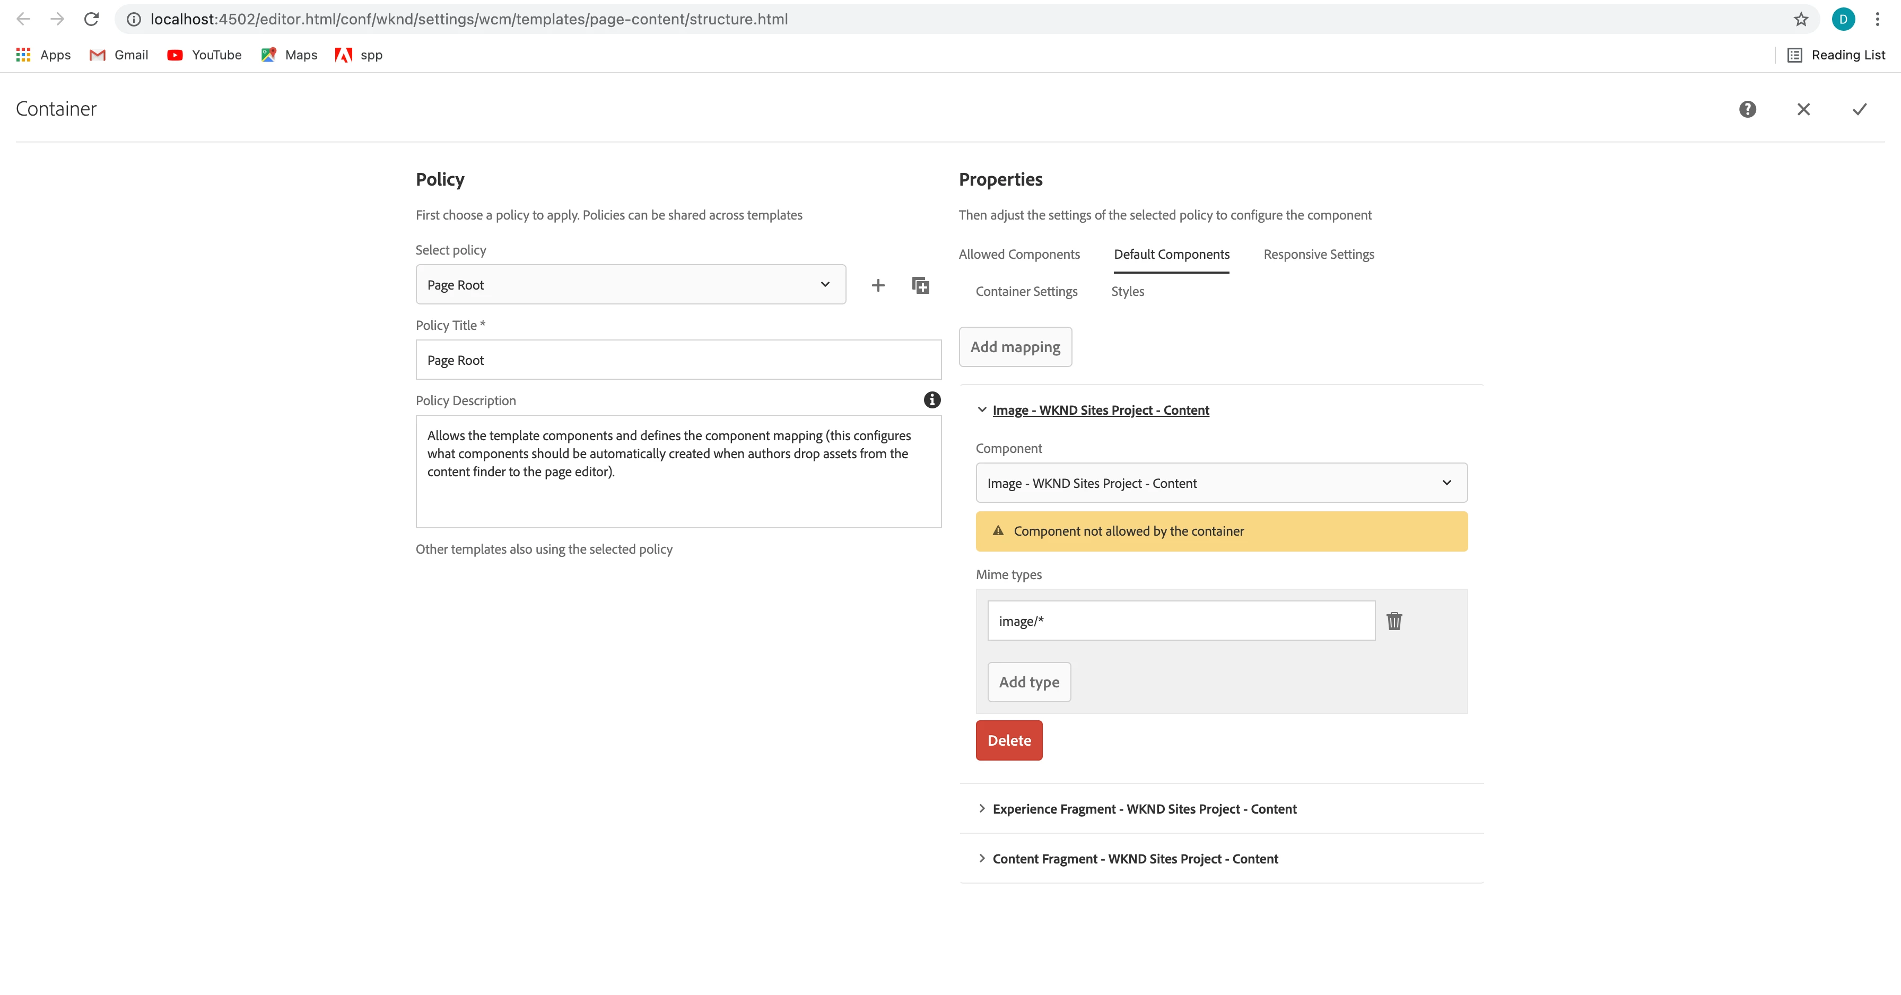Create a new policy with plus icon
Viewport: 1901px width, 995px height.
[x=877, y=285]
